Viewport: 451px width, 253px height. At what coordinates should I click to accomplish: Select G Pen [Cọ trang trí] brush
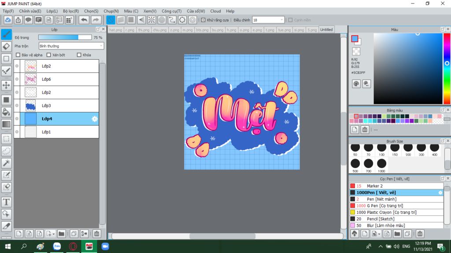pyautogui.click(x=396, y=206)
